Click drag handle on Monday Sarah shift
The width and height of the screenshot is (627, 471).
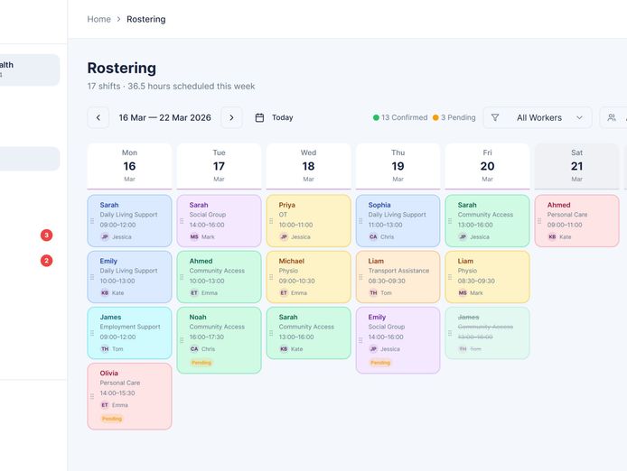91,221
